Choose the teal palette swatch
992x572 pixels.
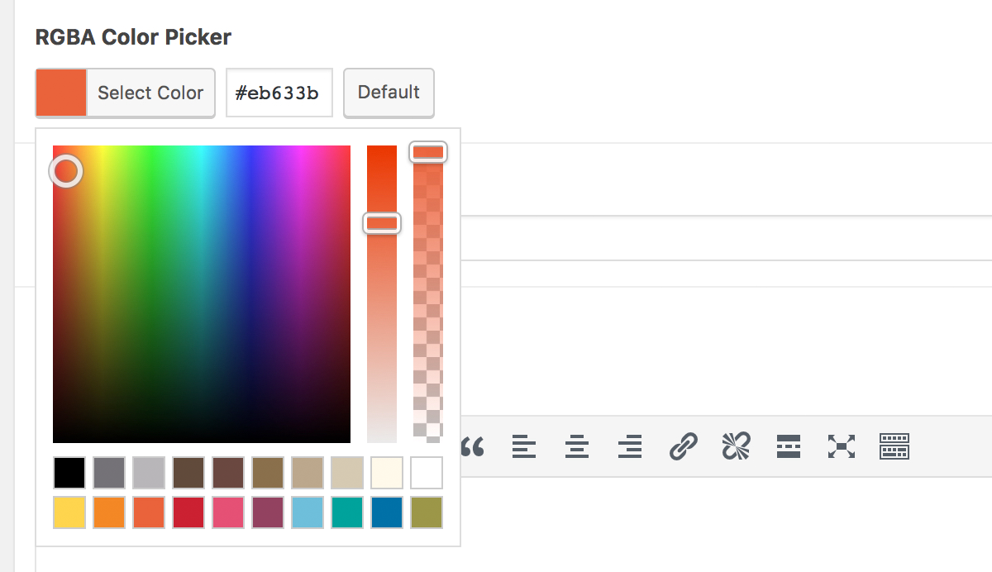[347, 512]
